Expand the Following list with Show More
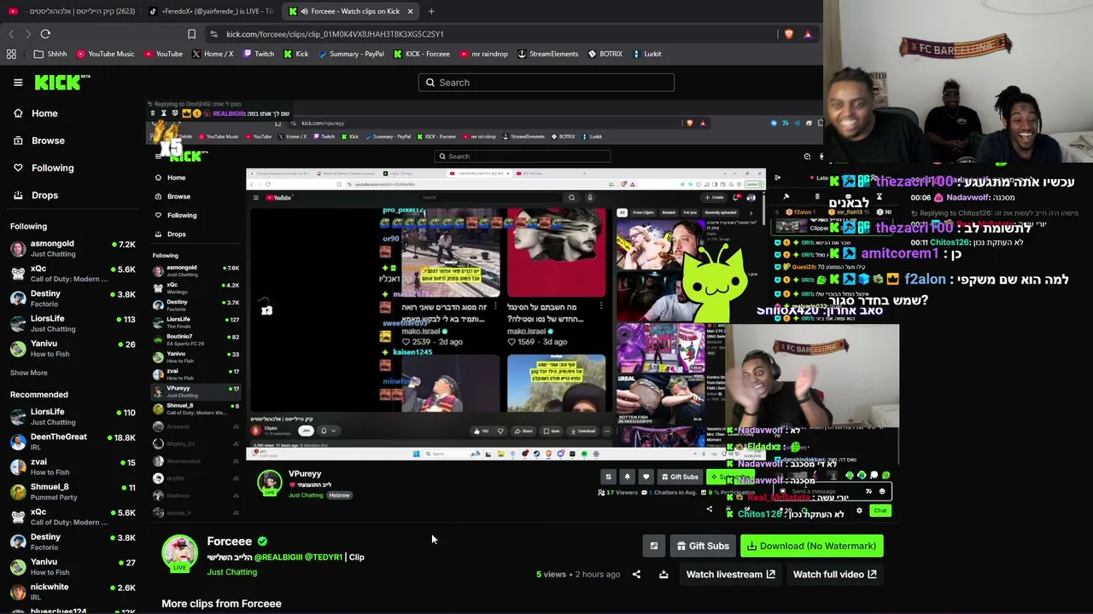 point(29,373)
